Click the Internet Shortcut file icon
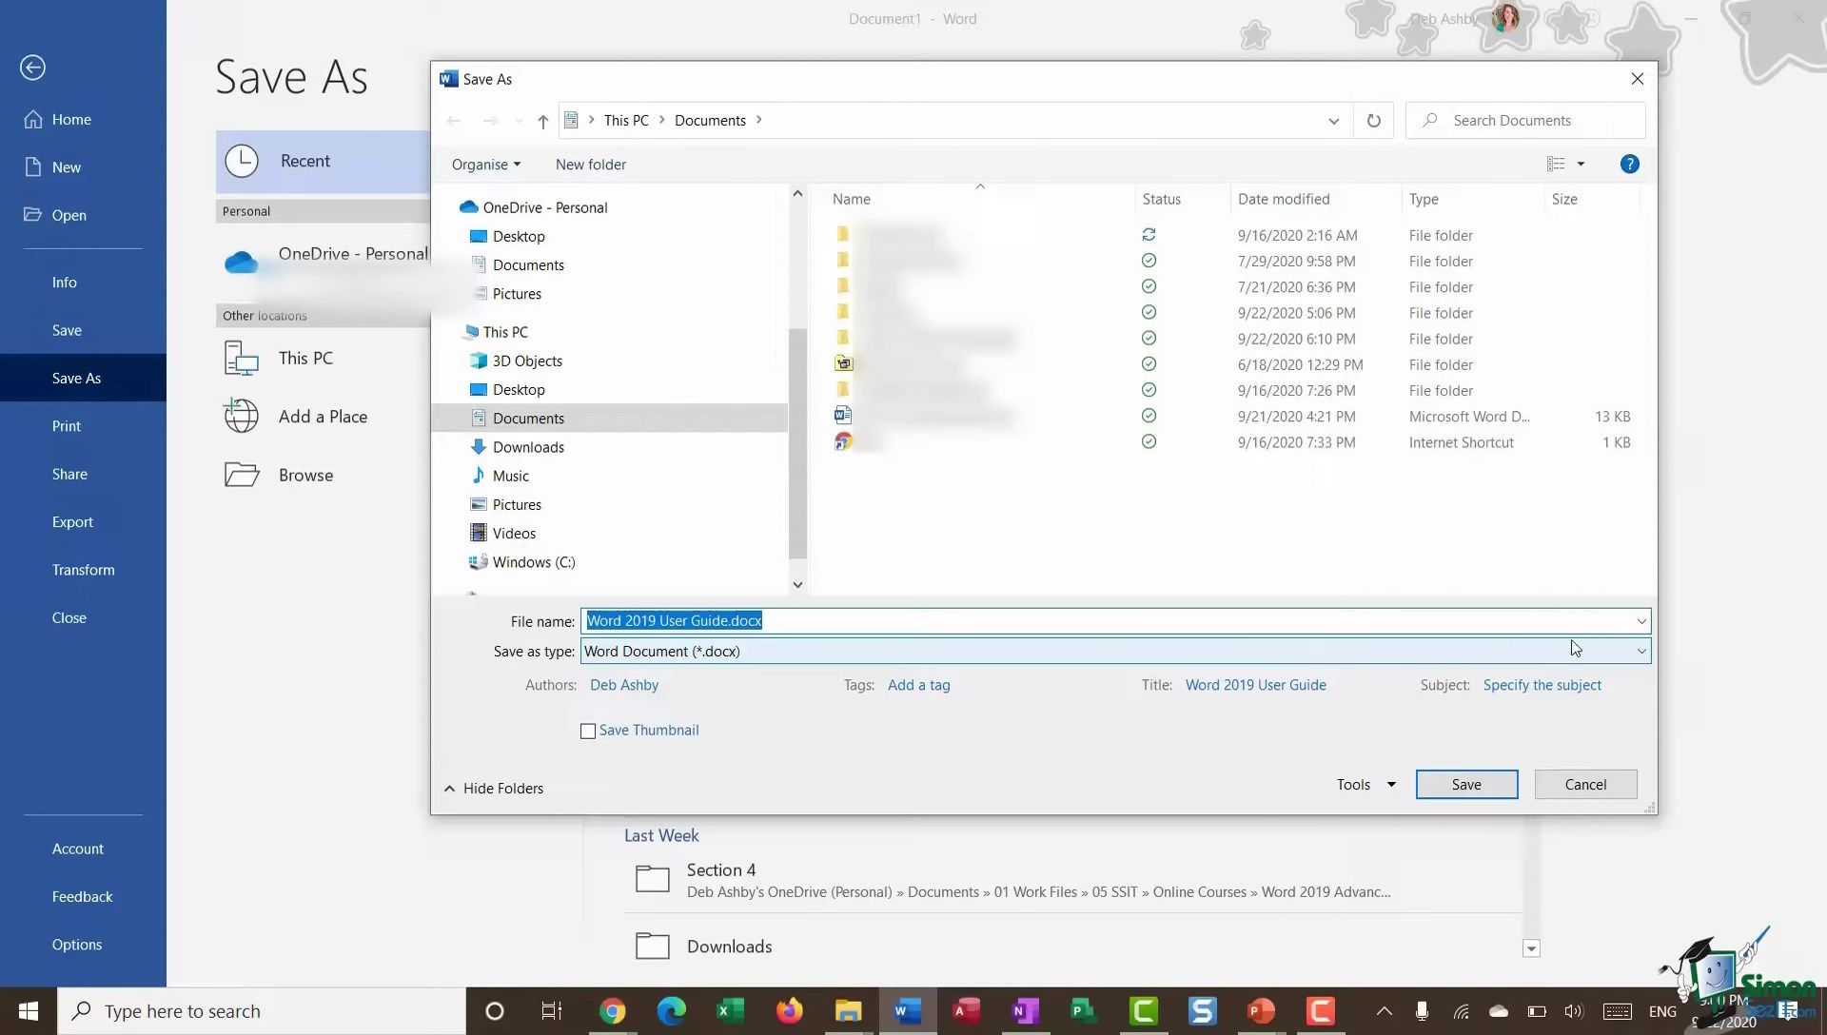Viewport: 1827px width, 1035px height. click(x=843, y=441)
